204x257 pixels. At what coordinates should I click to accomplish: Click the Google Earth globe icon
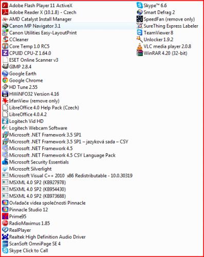[5, 74]
